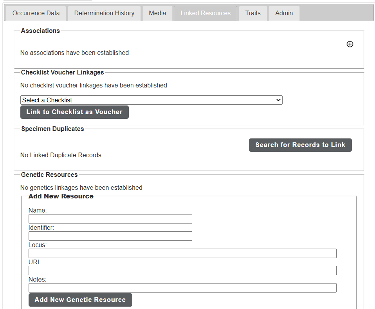Open the Determination History tab
Viewport: 375px width, 309px height.
[x=104, y=13]
